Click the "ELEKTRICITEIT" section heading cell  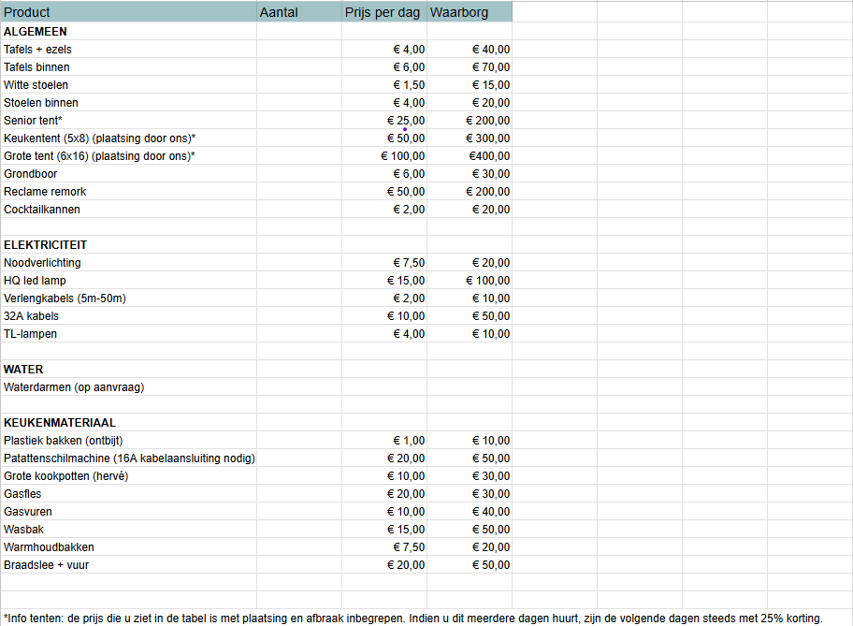tap(128, 245)
